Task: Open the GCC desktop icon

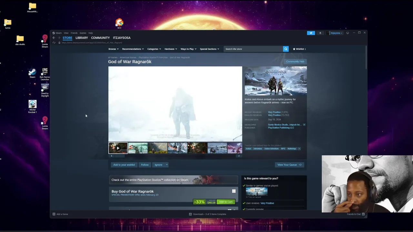Action: pyautogui.click(x=119, y=23)
